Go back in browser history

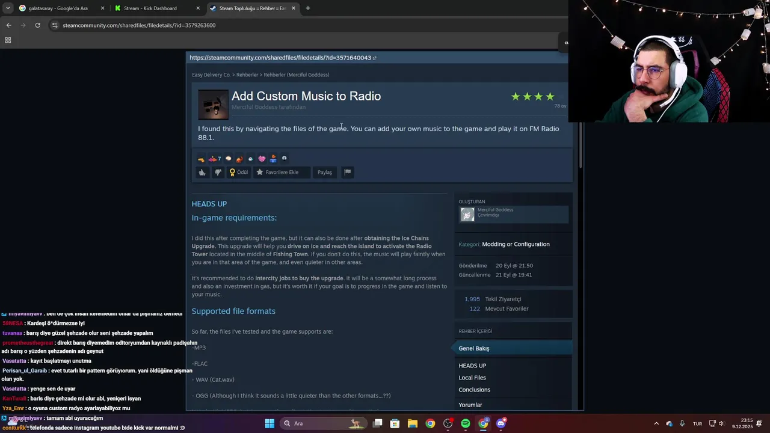[8, 25]
